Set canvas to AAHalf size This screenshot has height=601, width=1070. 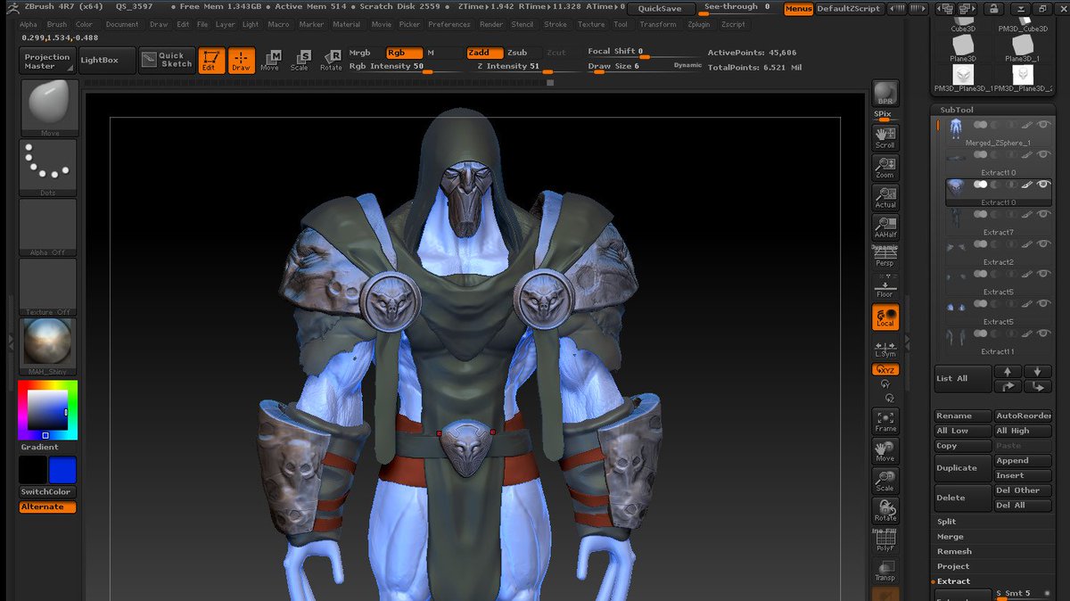coord(885,226)
